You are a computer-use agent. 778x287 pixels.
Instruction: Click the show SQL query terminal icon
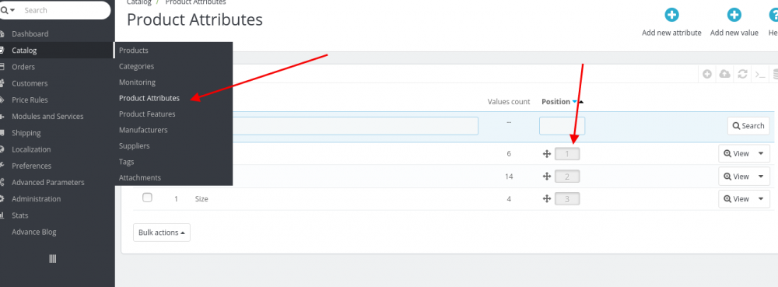coord(759,75)
